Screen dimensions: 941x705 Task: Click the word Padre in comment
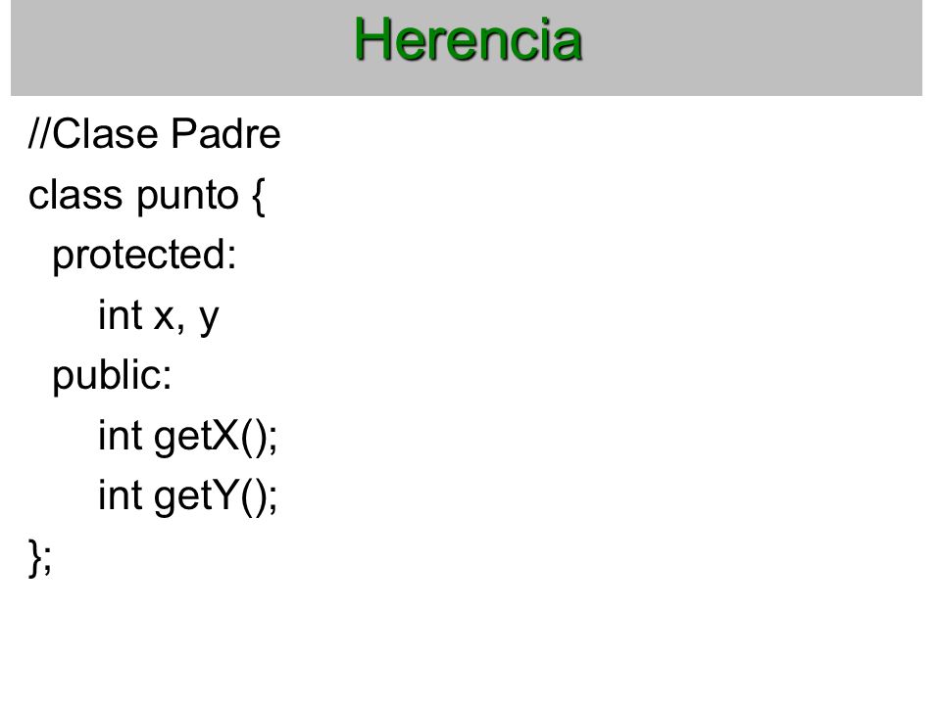pyautogui.click(x=225, y=133)
